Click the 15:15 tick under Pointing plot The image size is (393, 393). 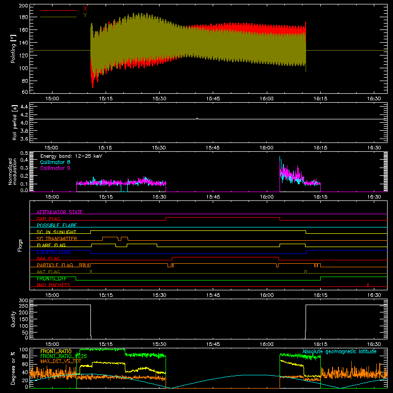pos(106,99)
